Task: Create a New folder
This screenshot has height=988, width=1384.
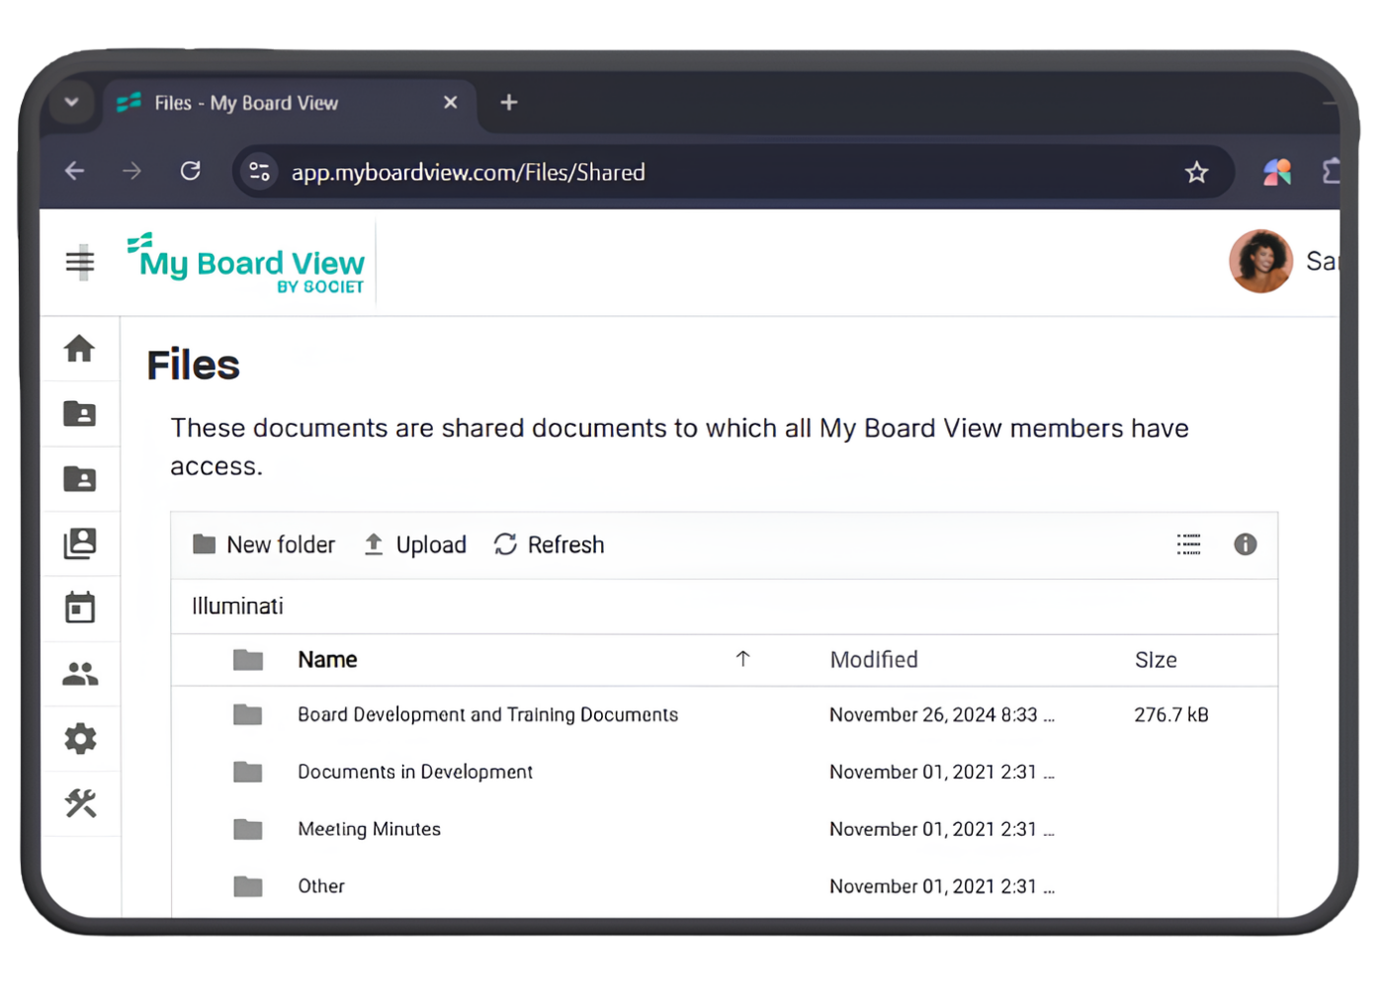Action: click(264, 544)
